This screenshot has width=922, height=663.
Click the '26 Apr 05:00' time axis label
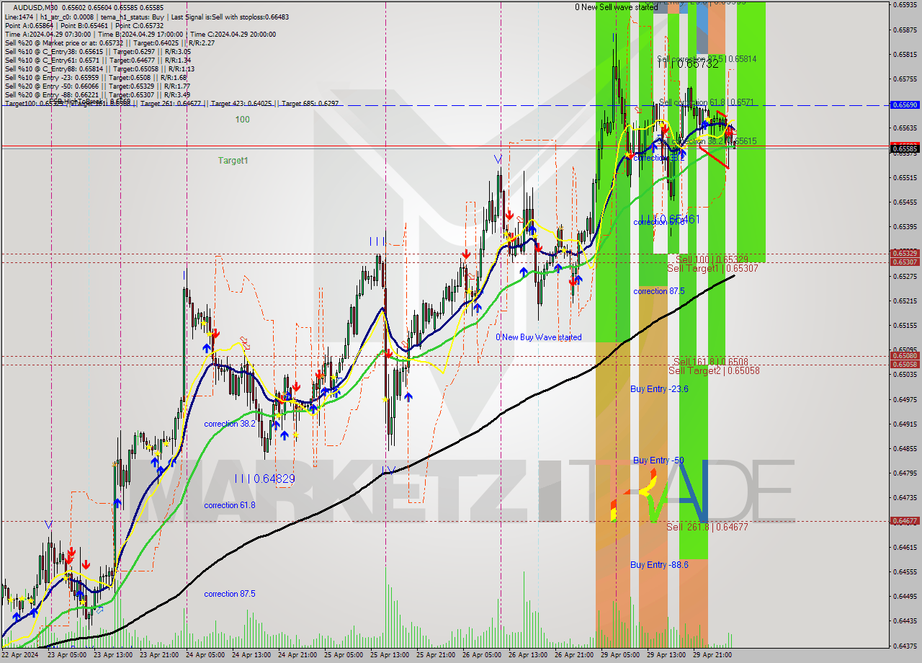click(x=483, y=655)
